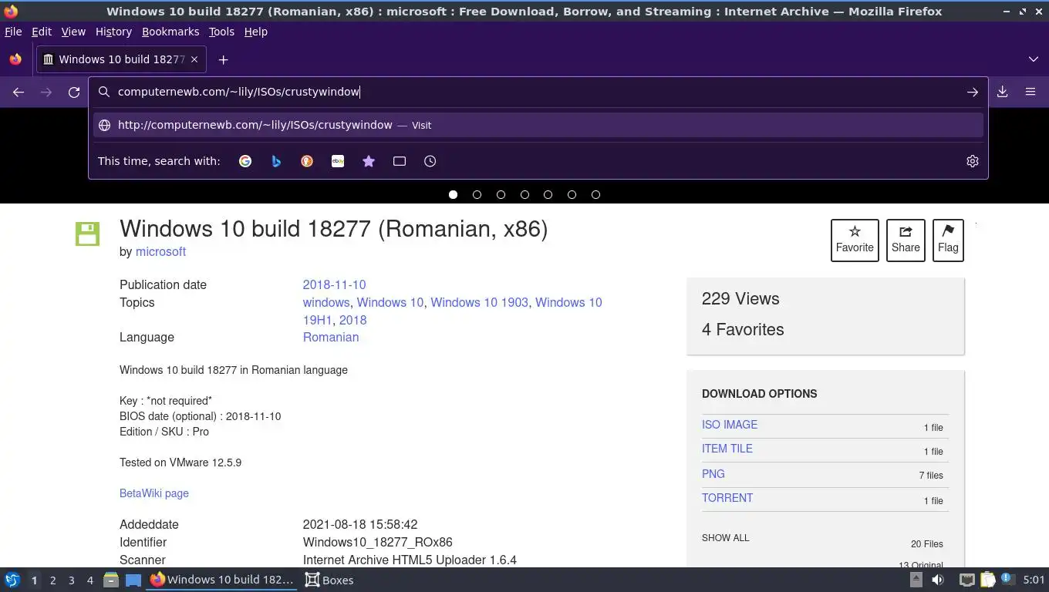Search with DuckDuckGo icon

tap(307, 161)
